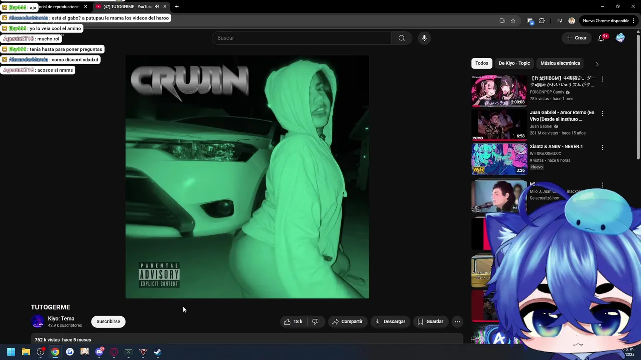This screenshot has width=641, height=360.
Task: Close the TUTOGERME YouTube tab
Action: click(x=165, y=7)
